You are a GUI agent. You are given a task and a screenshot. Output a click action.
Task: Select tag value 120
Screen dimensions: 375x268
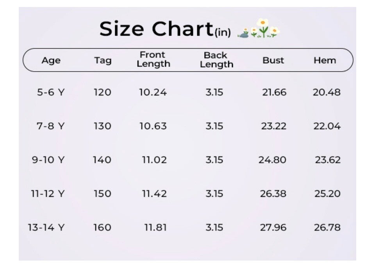(x=102, y=92)
